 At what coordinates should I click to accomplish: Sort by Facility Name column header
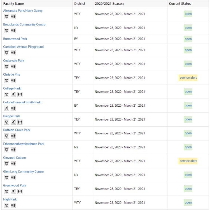pyautogui.click(x=13, y=4)
